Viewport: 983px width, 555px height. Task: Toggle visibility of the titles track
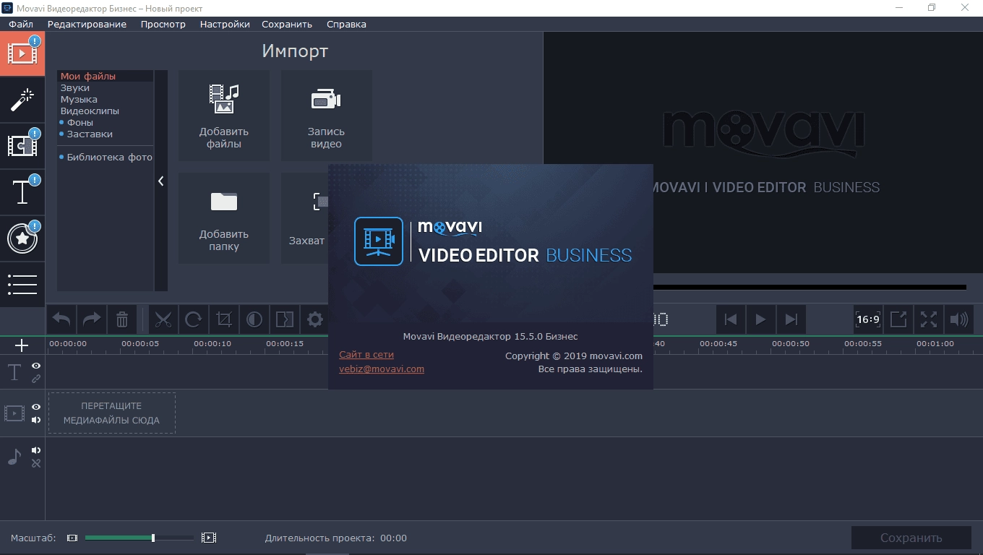tap(36, 366)
